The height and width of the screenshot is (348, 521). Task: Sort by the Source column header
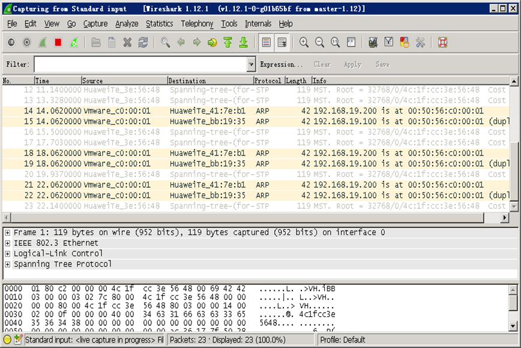(124, 80)
